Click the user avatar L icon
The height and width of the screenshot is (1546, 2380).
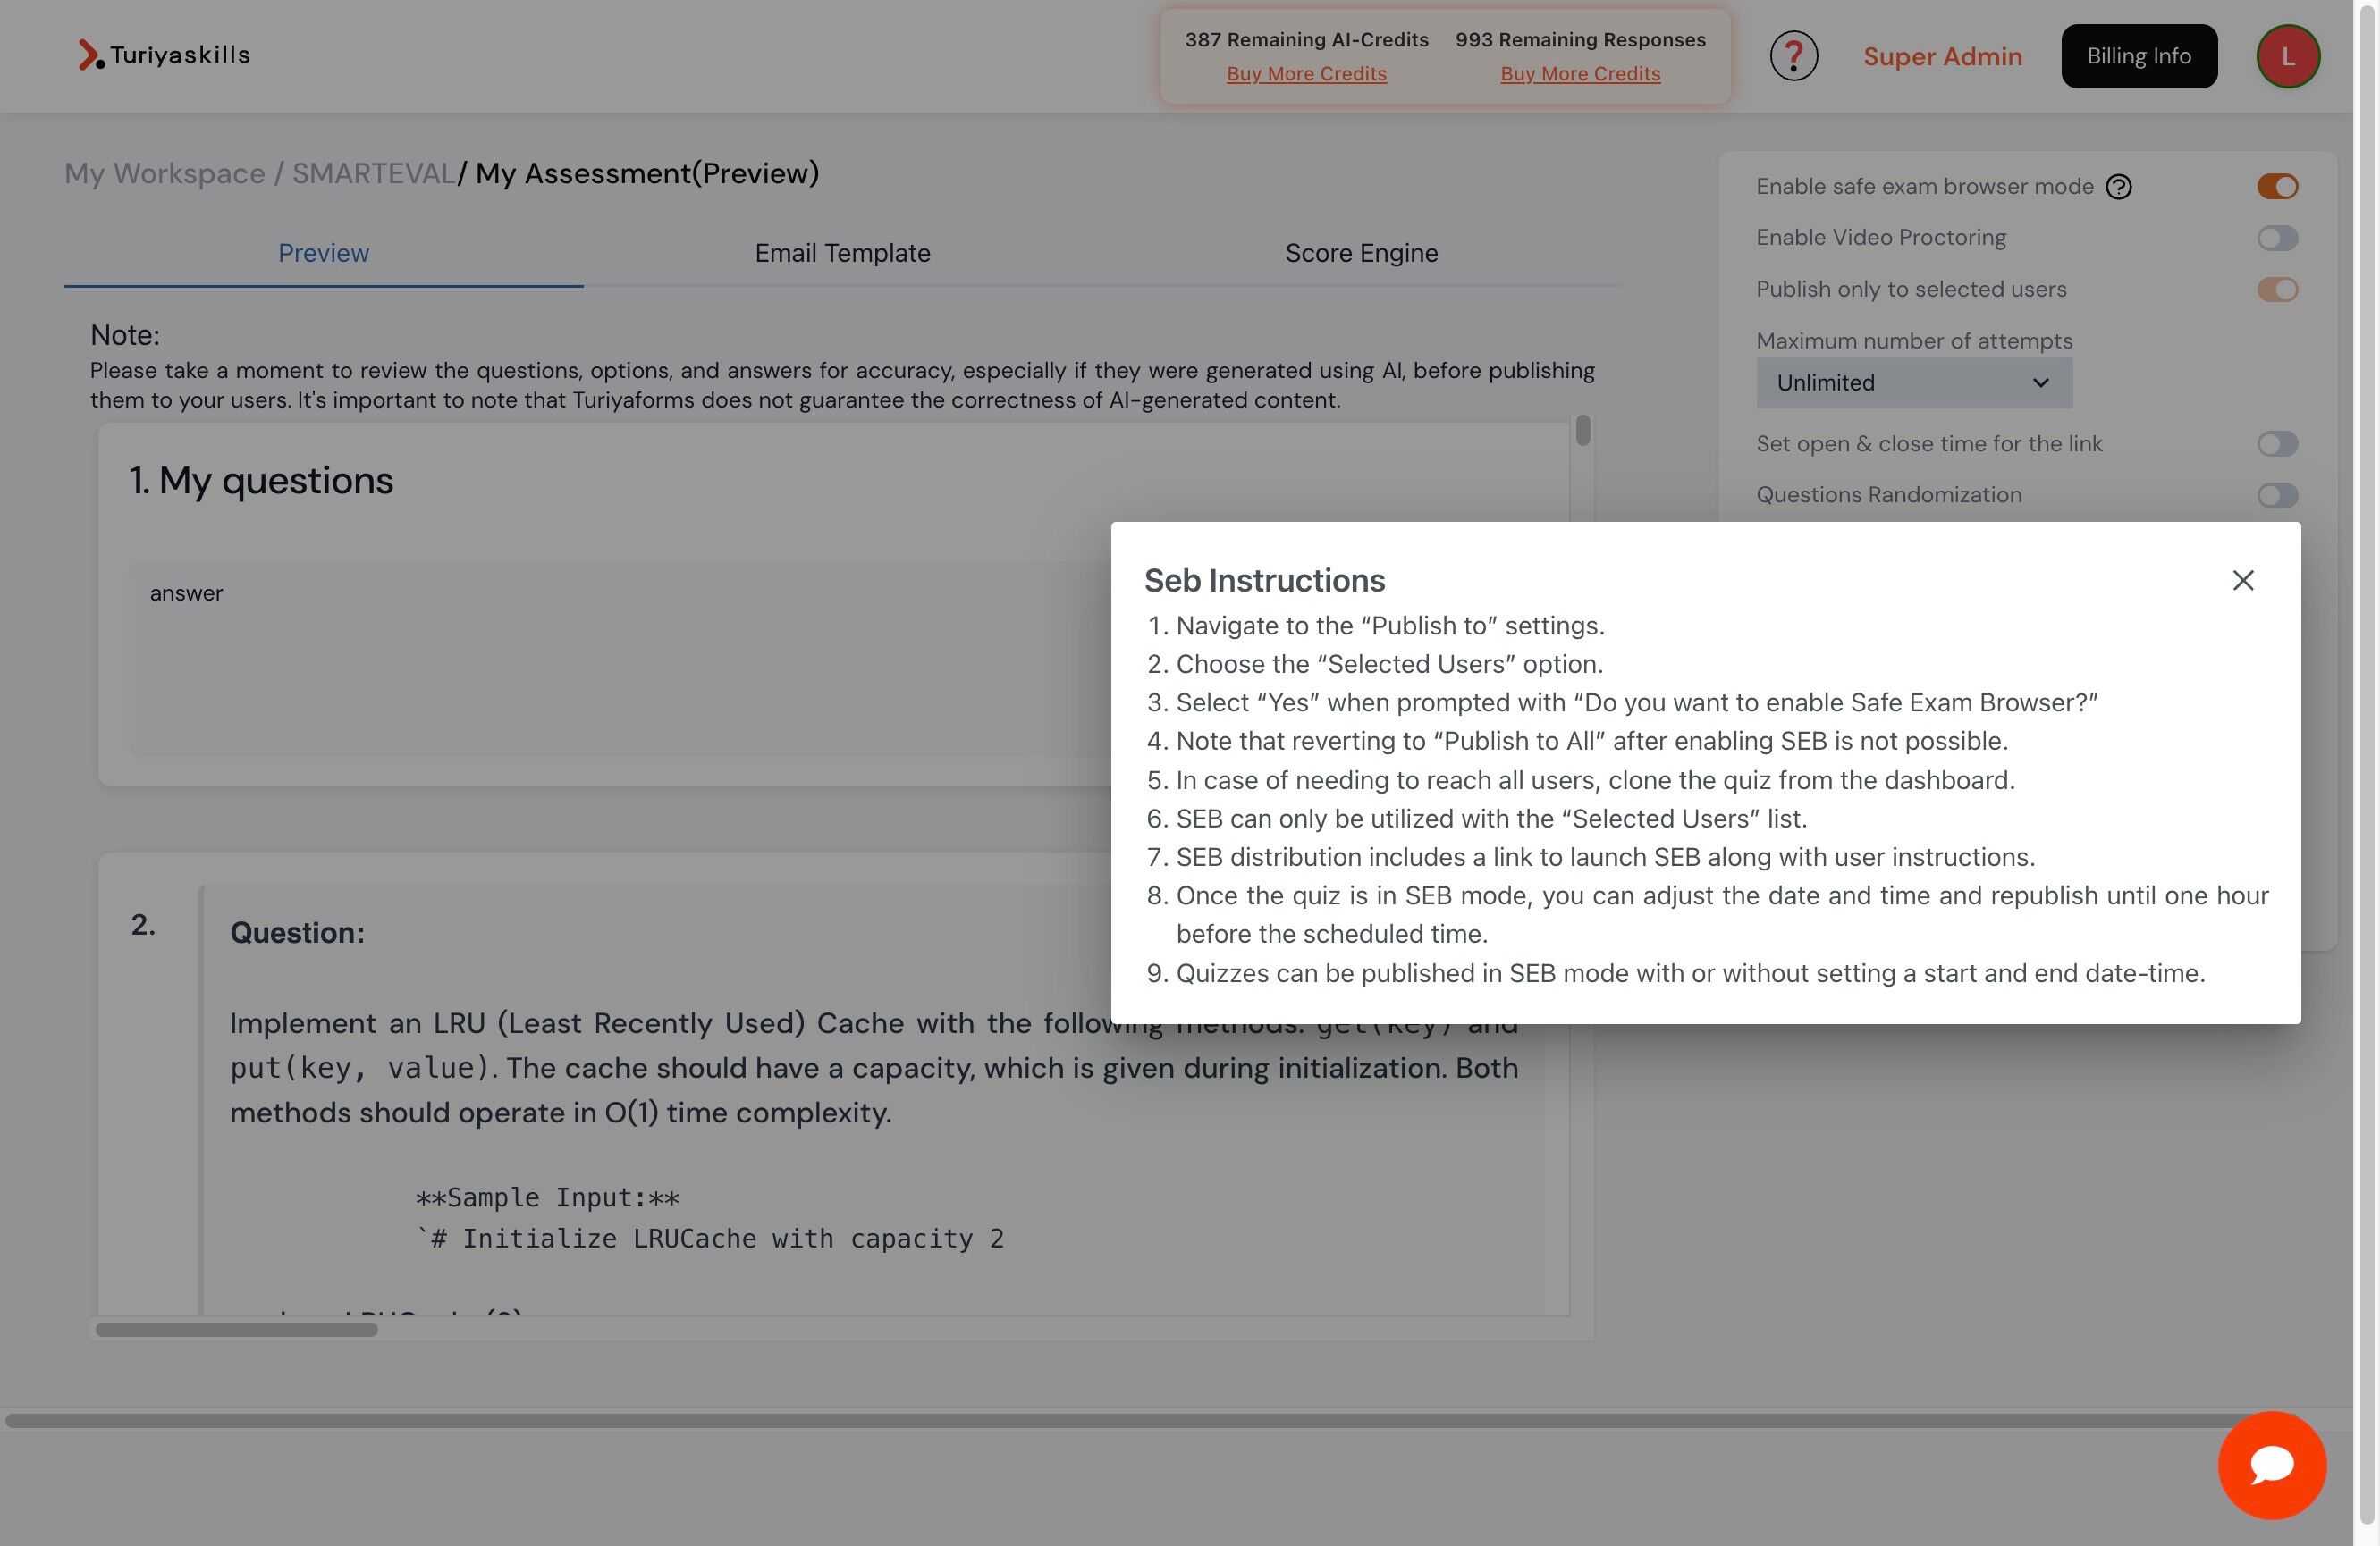[2287, 56]
